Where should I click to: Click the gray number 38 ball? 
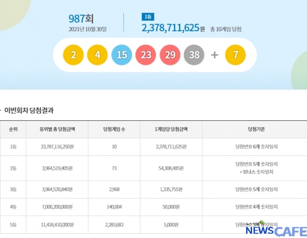click(x=194, y=55)
